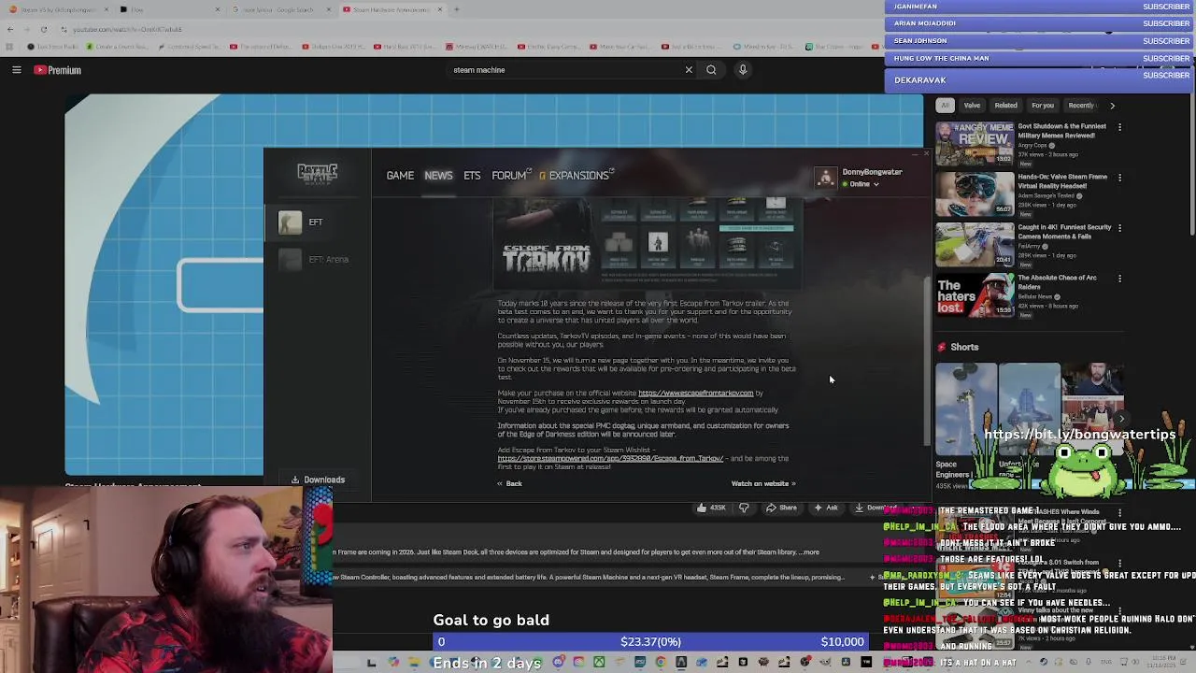Select the 'For you' filter chip
This screenshot has width=1196, height=673.
[x=1042, y=106]
